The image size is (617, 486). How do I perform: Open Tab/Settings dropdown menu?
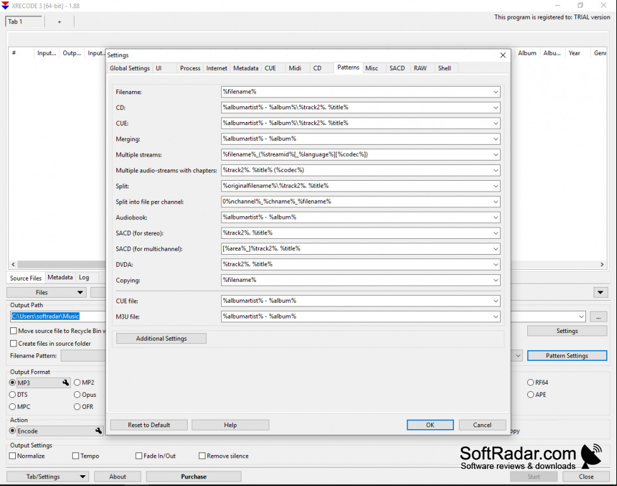[47, 477]
